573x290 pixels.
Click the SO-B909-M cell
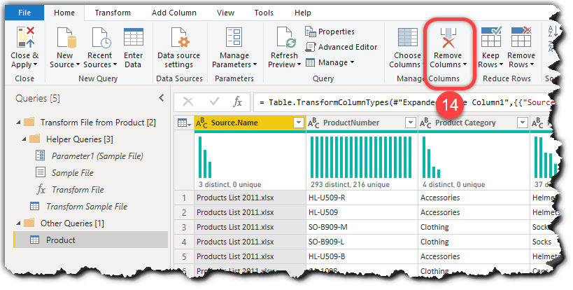click(x=362, y=227)
